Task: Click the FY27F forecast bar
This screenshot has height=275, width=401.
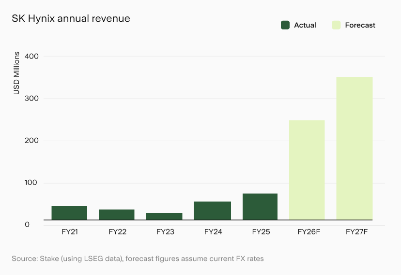Action: tap(355, 148)
